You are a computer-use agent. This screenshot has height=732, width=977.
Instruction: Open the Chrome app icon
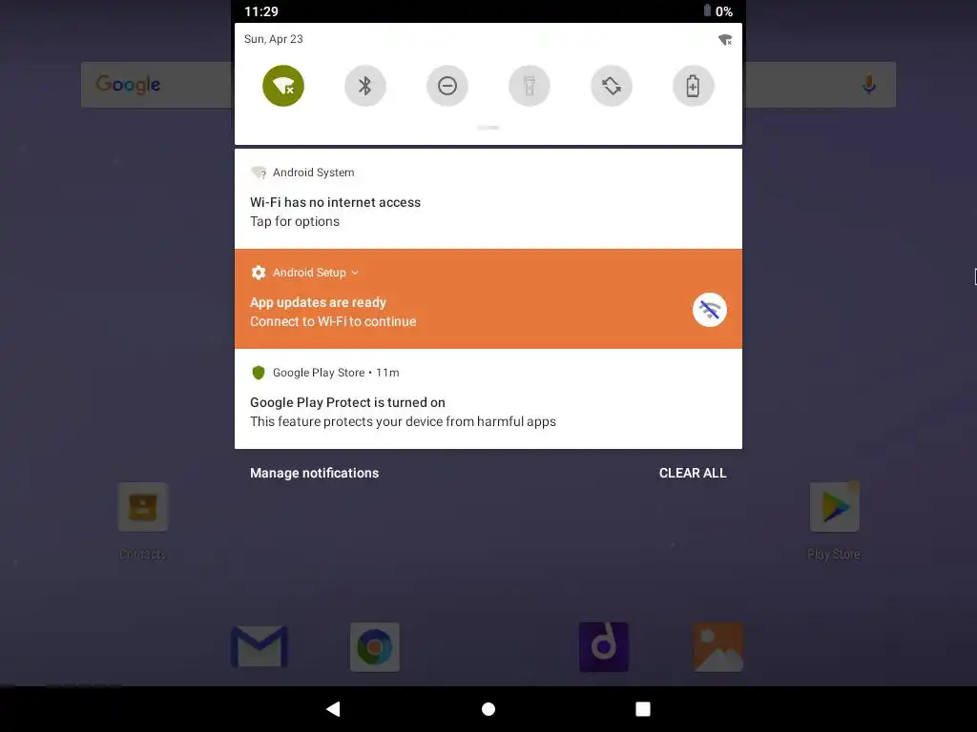click(374, 647)
